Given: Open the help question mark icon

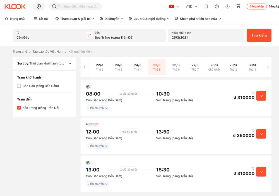Looking at the screenshot, I should click(x=217, y=6).
